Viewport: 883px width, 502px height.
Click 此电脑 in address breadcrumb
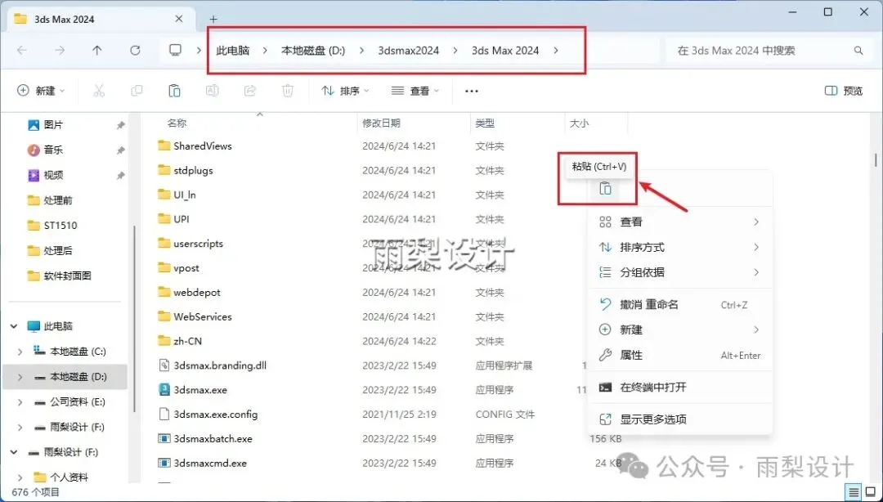[x=232, y=50]
